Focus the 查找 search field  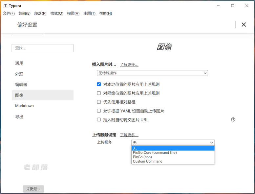coord(43,48)
